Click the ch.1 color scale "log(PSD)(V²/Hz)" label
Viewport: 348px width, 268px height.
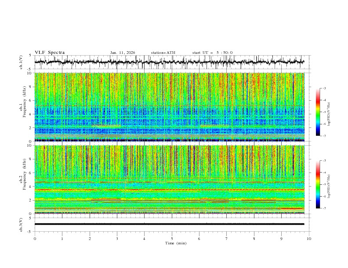[x=329, y=114]
